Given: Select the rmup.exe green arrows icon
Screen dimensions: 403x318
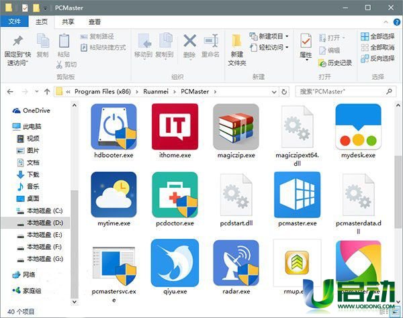Looking at the screenshot, I should (x=297, y=263).
